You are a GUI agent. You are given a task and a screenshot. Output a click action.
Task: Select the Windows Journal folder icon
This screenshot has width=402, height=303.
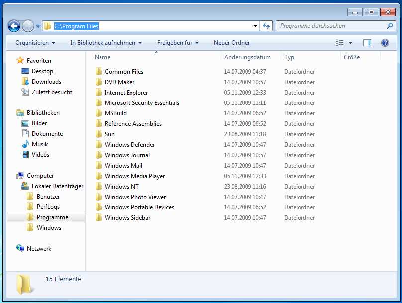(x=99, y=155)
